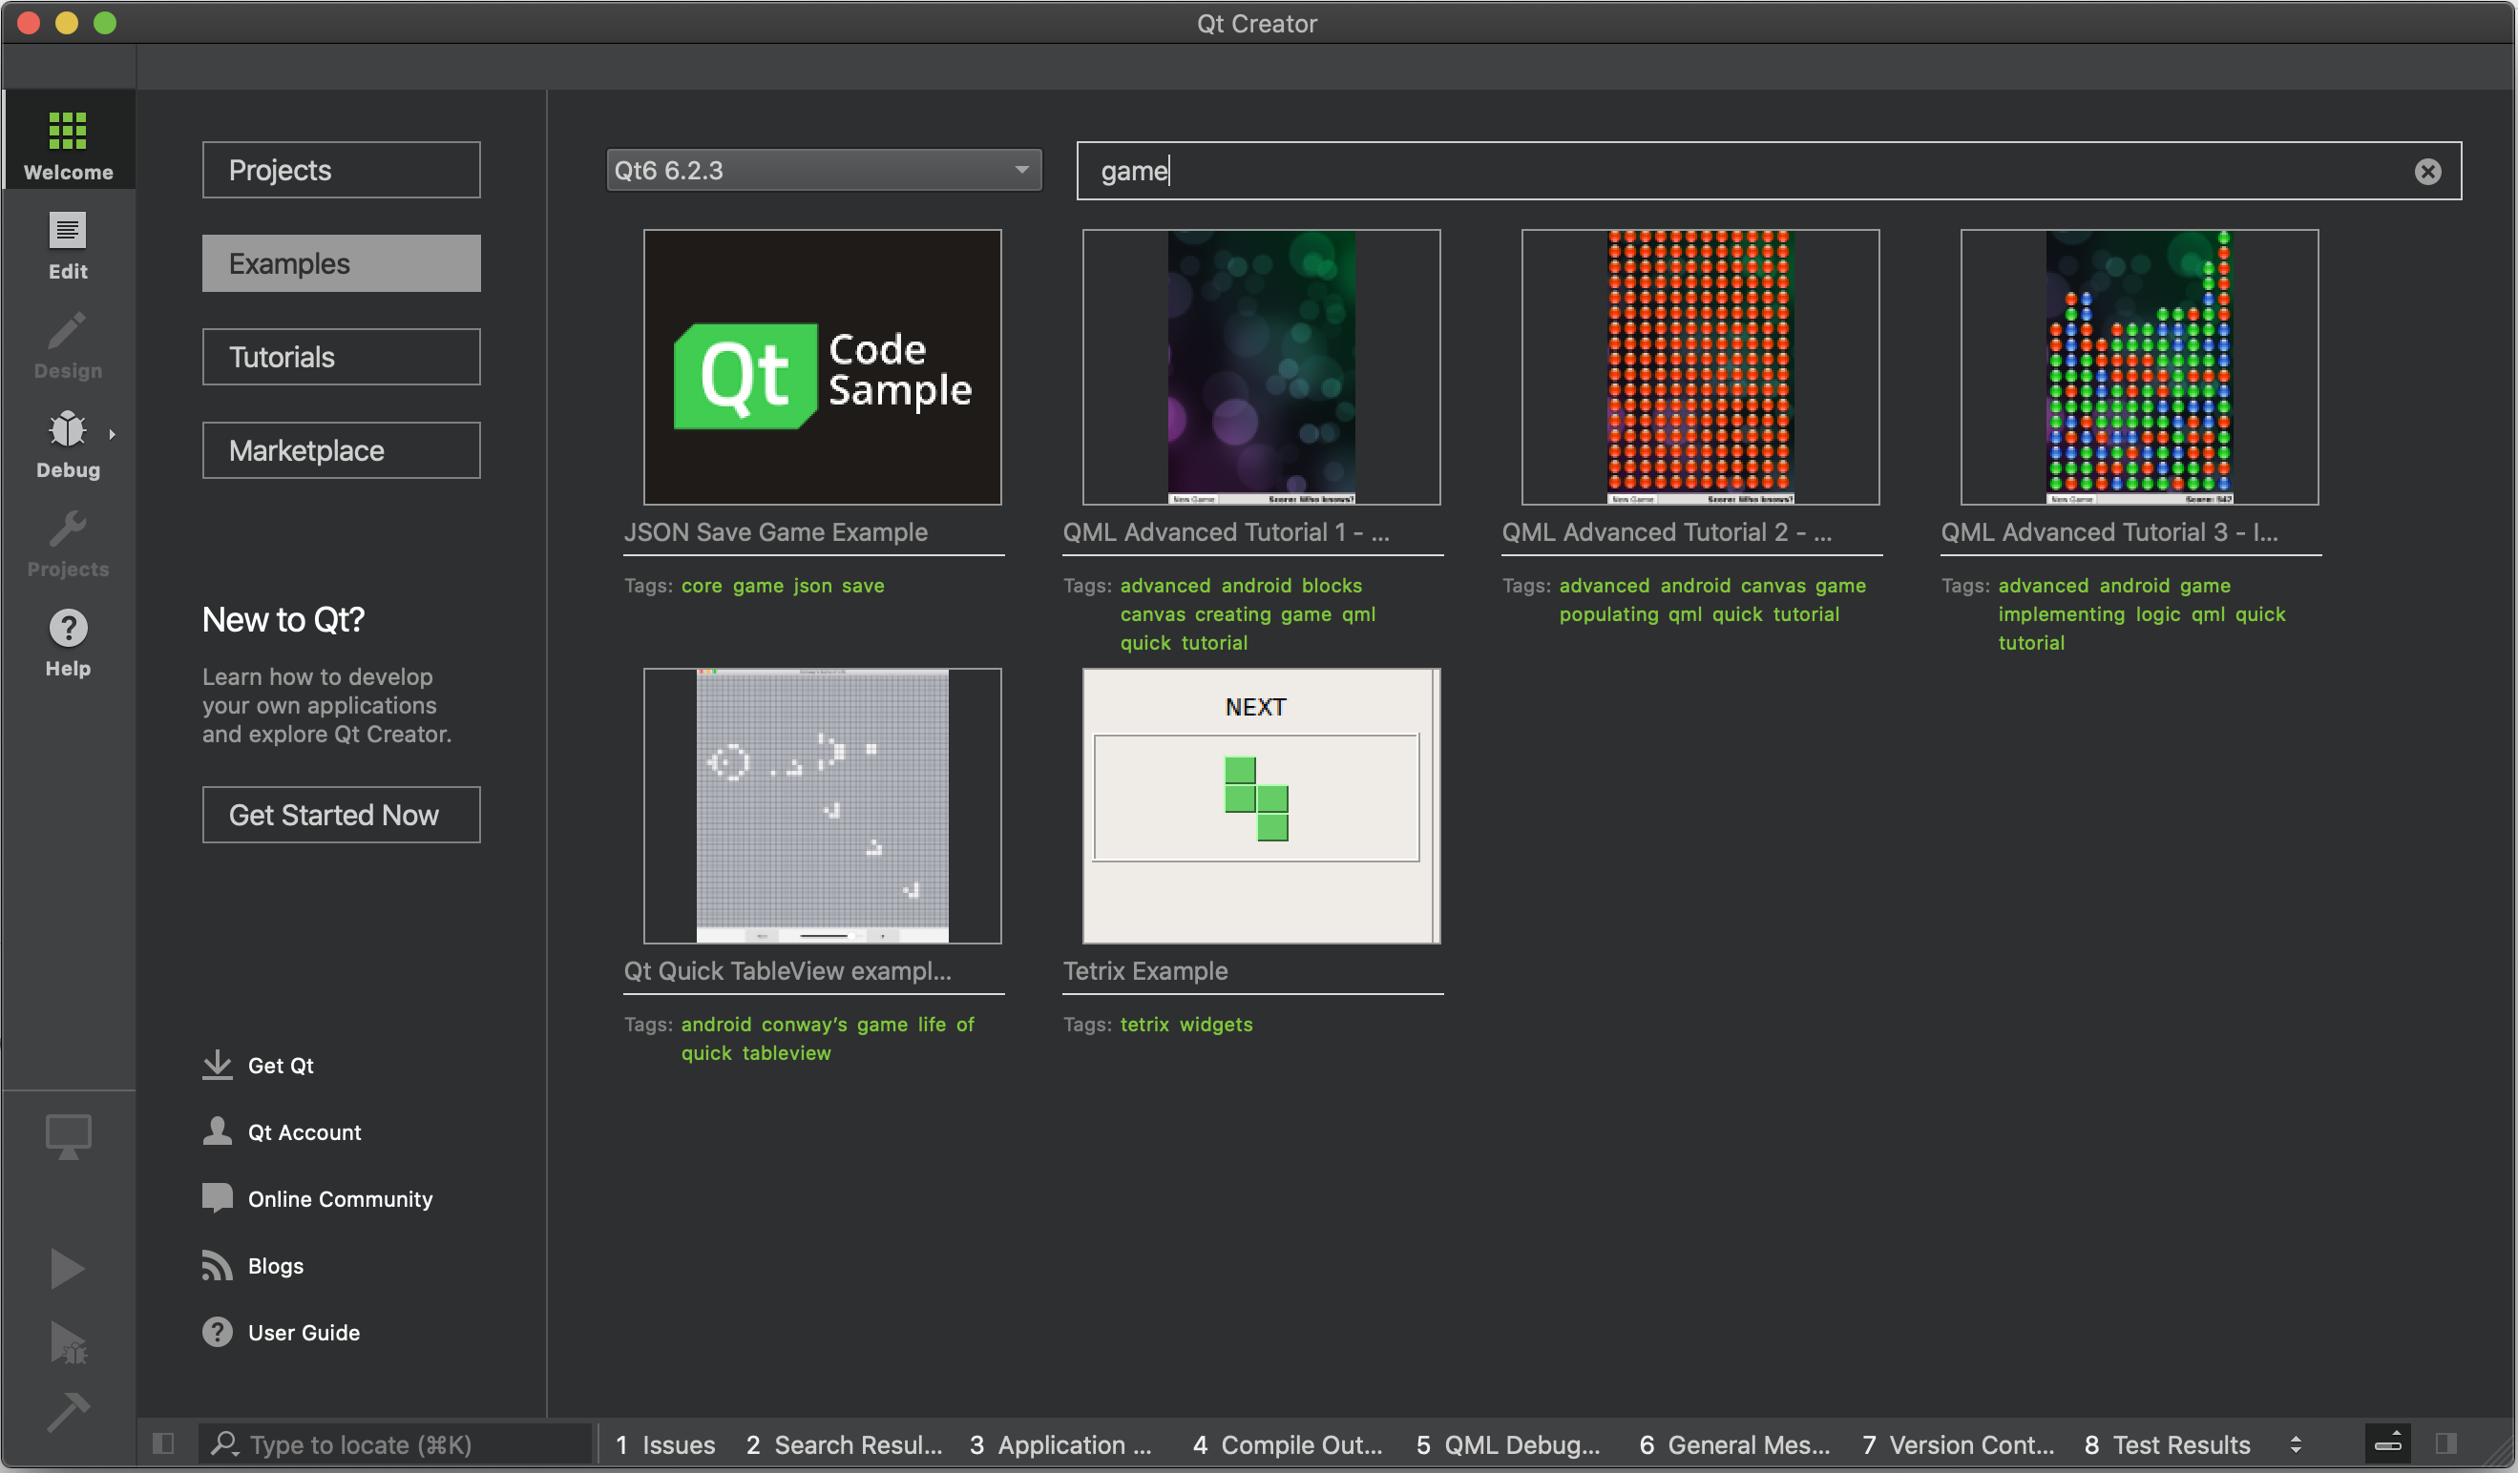Click the 'tetrix' tag
The image size is (2518, 1473).
pyautogui.click(x=1144, y=1025)
